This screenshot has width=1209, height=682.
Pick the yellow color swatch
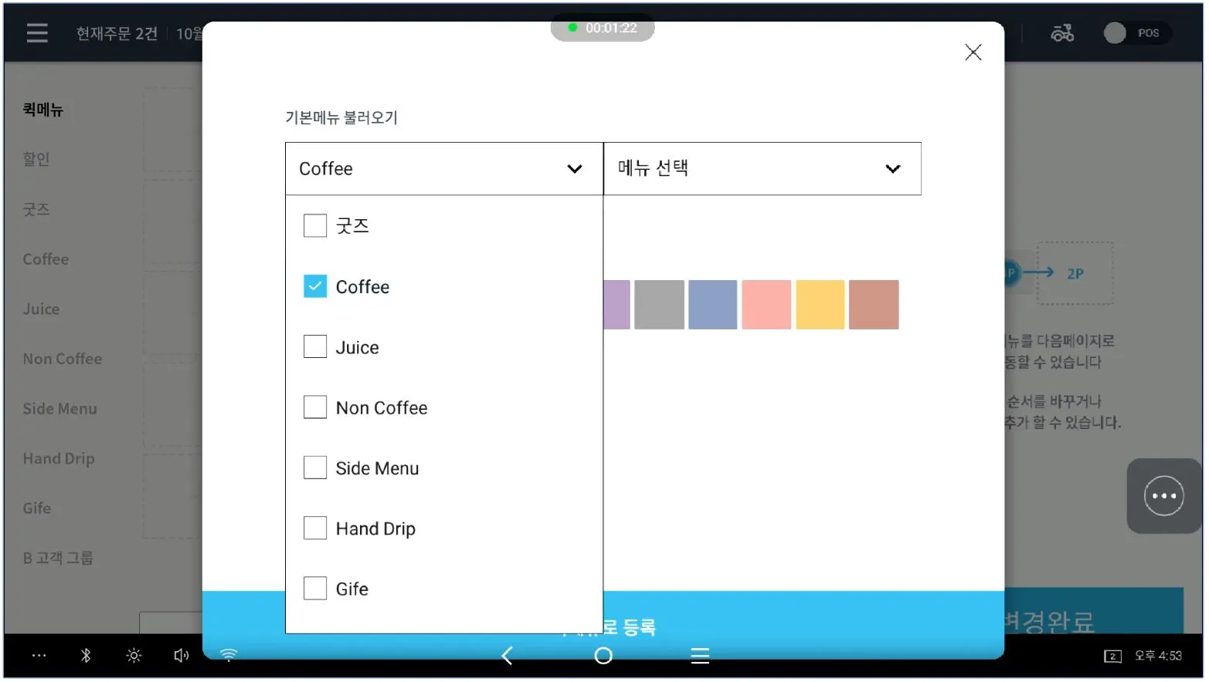click(x=820, y=305)
